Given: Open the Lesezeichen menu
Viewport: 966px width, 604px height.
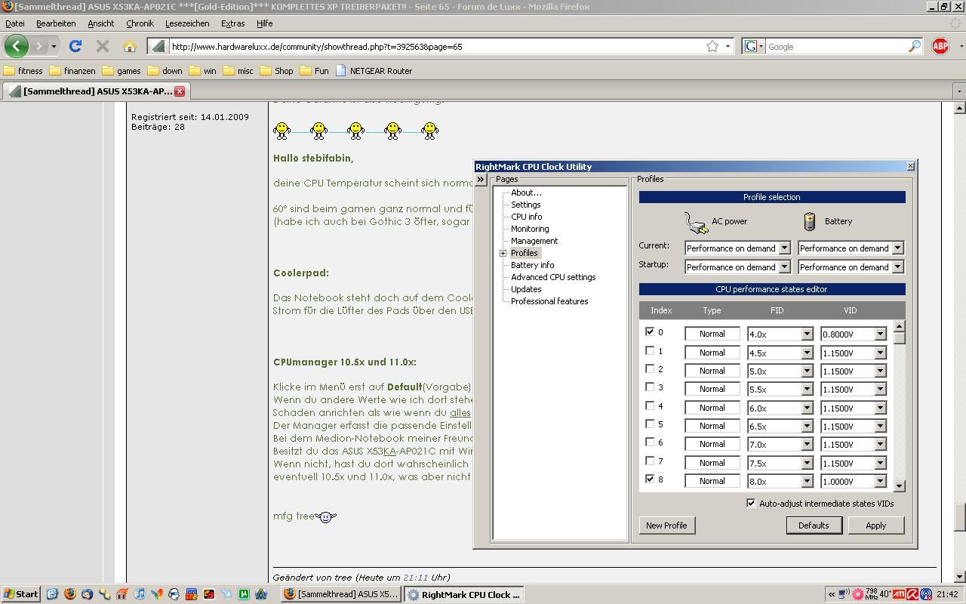Looking at the screenshot, I should point(187,23).
